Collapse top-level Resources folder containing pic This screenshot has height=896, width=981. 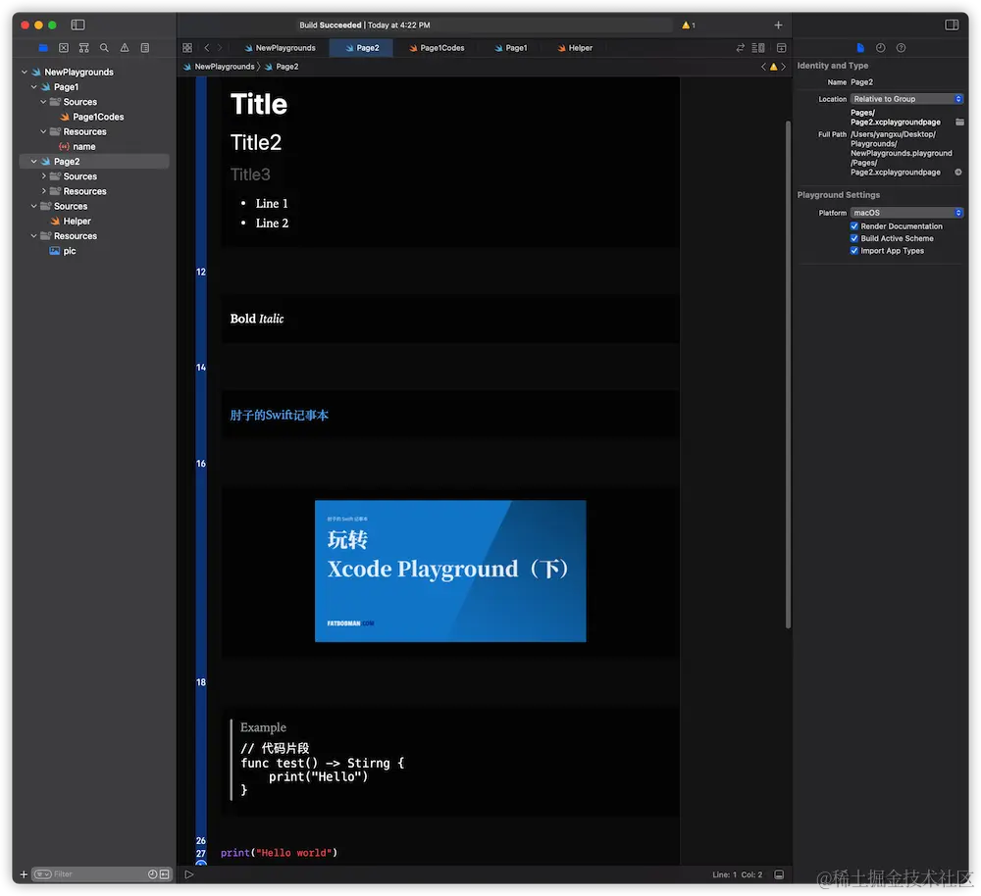tap(33, 235)
